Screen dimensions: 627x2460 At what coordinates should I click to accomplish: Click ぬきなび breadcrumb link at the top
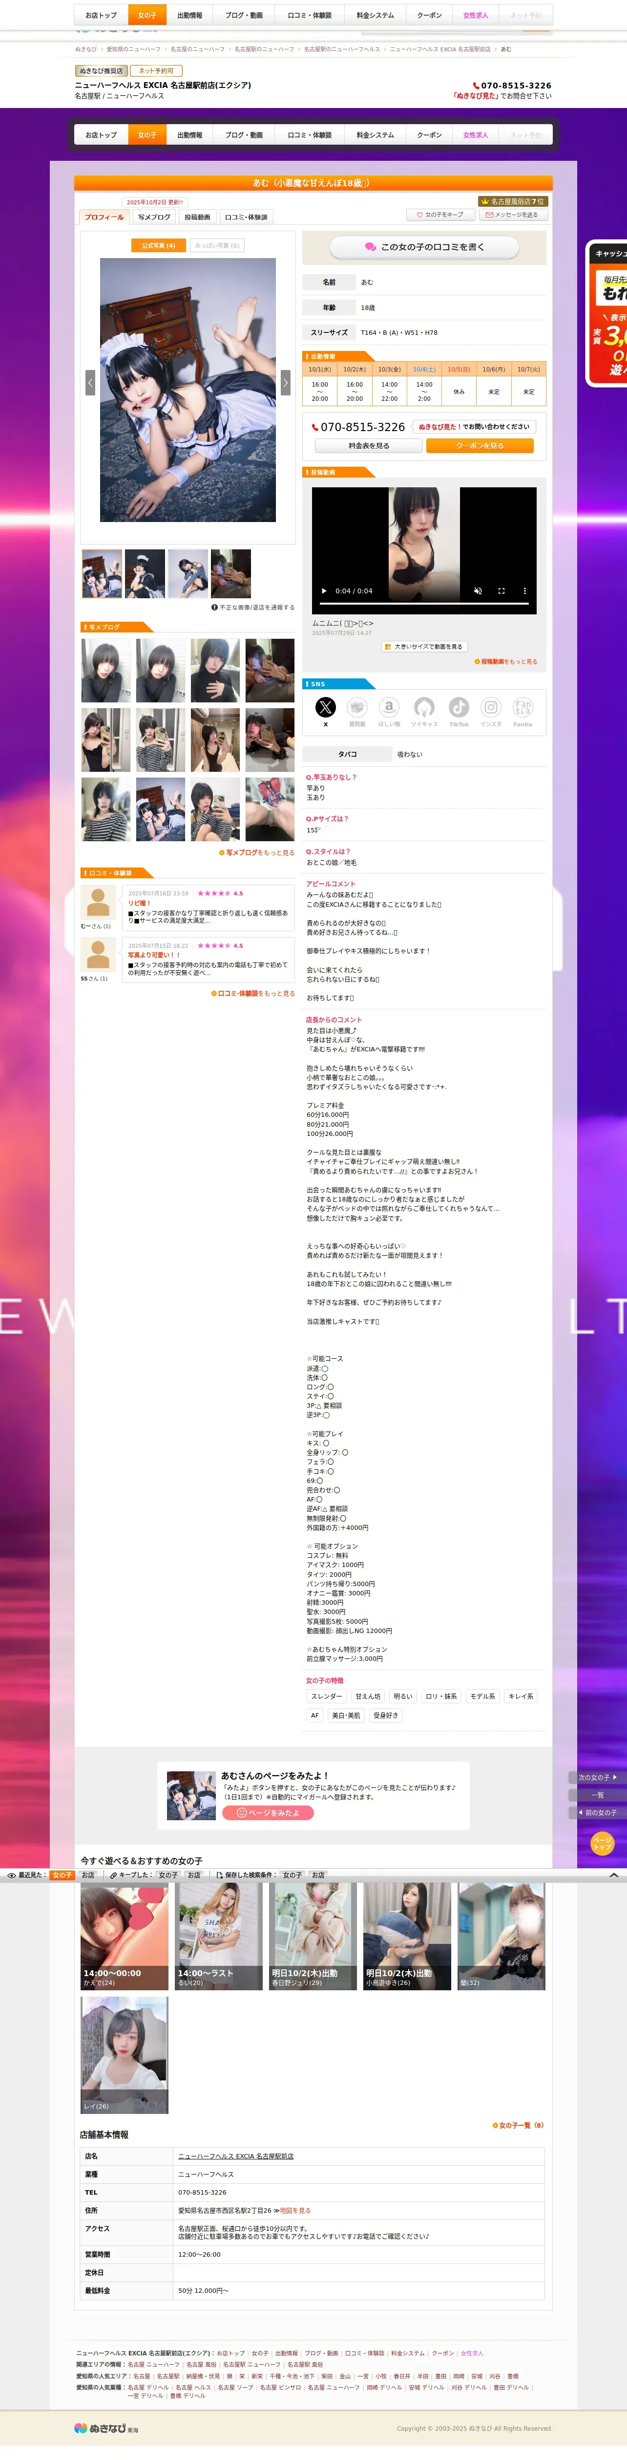click(86, 49)
